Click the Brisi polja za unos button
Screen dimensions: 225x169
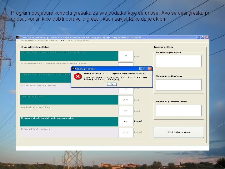pos(179,132)
